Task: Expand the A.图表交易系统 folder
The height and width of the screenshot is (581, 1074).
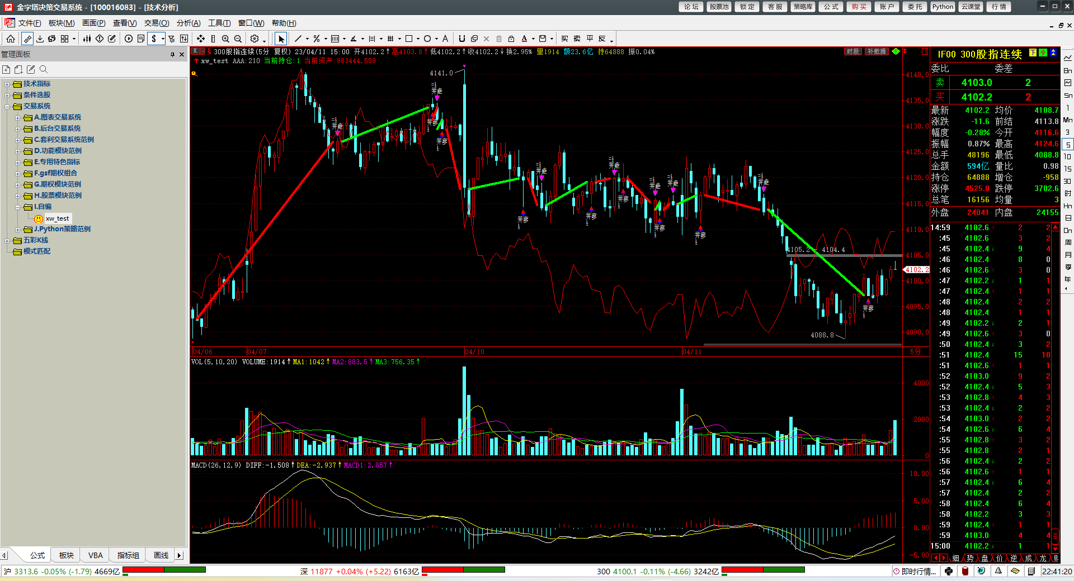Action: click(x=17, y=118)
